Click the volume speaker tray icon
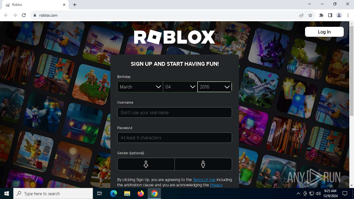The width and height of the screenshot is (354, 199). coord(318,193)
